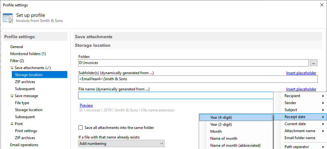
Task: Choose Year (4-digit) from the submenu
Action: click(x=236, y=117)
